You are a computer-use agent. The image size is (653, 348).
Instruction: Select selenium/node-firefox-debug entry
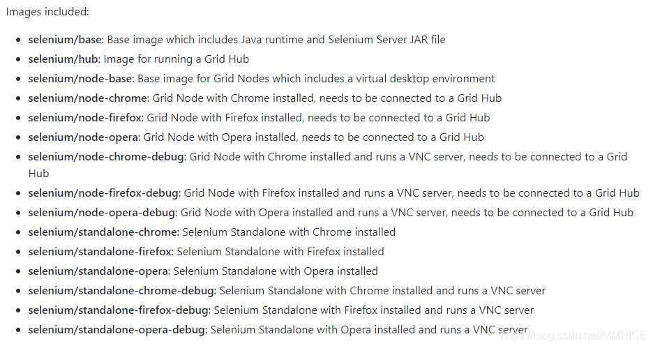[x=103, y=193]
